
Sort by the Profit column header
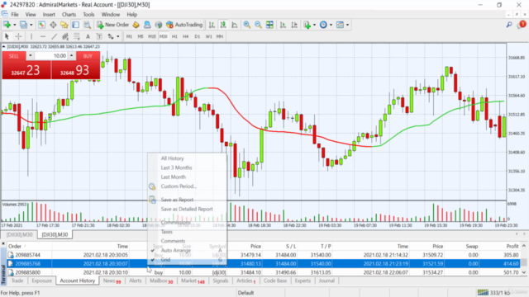pyautogui.click(x=512, y=247)
